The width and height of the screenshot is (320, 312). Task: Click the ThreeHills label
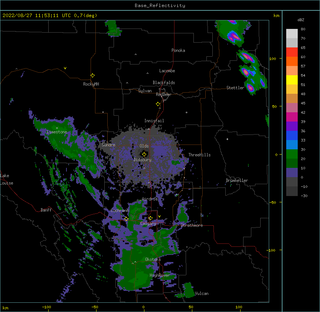pos(199,155)
